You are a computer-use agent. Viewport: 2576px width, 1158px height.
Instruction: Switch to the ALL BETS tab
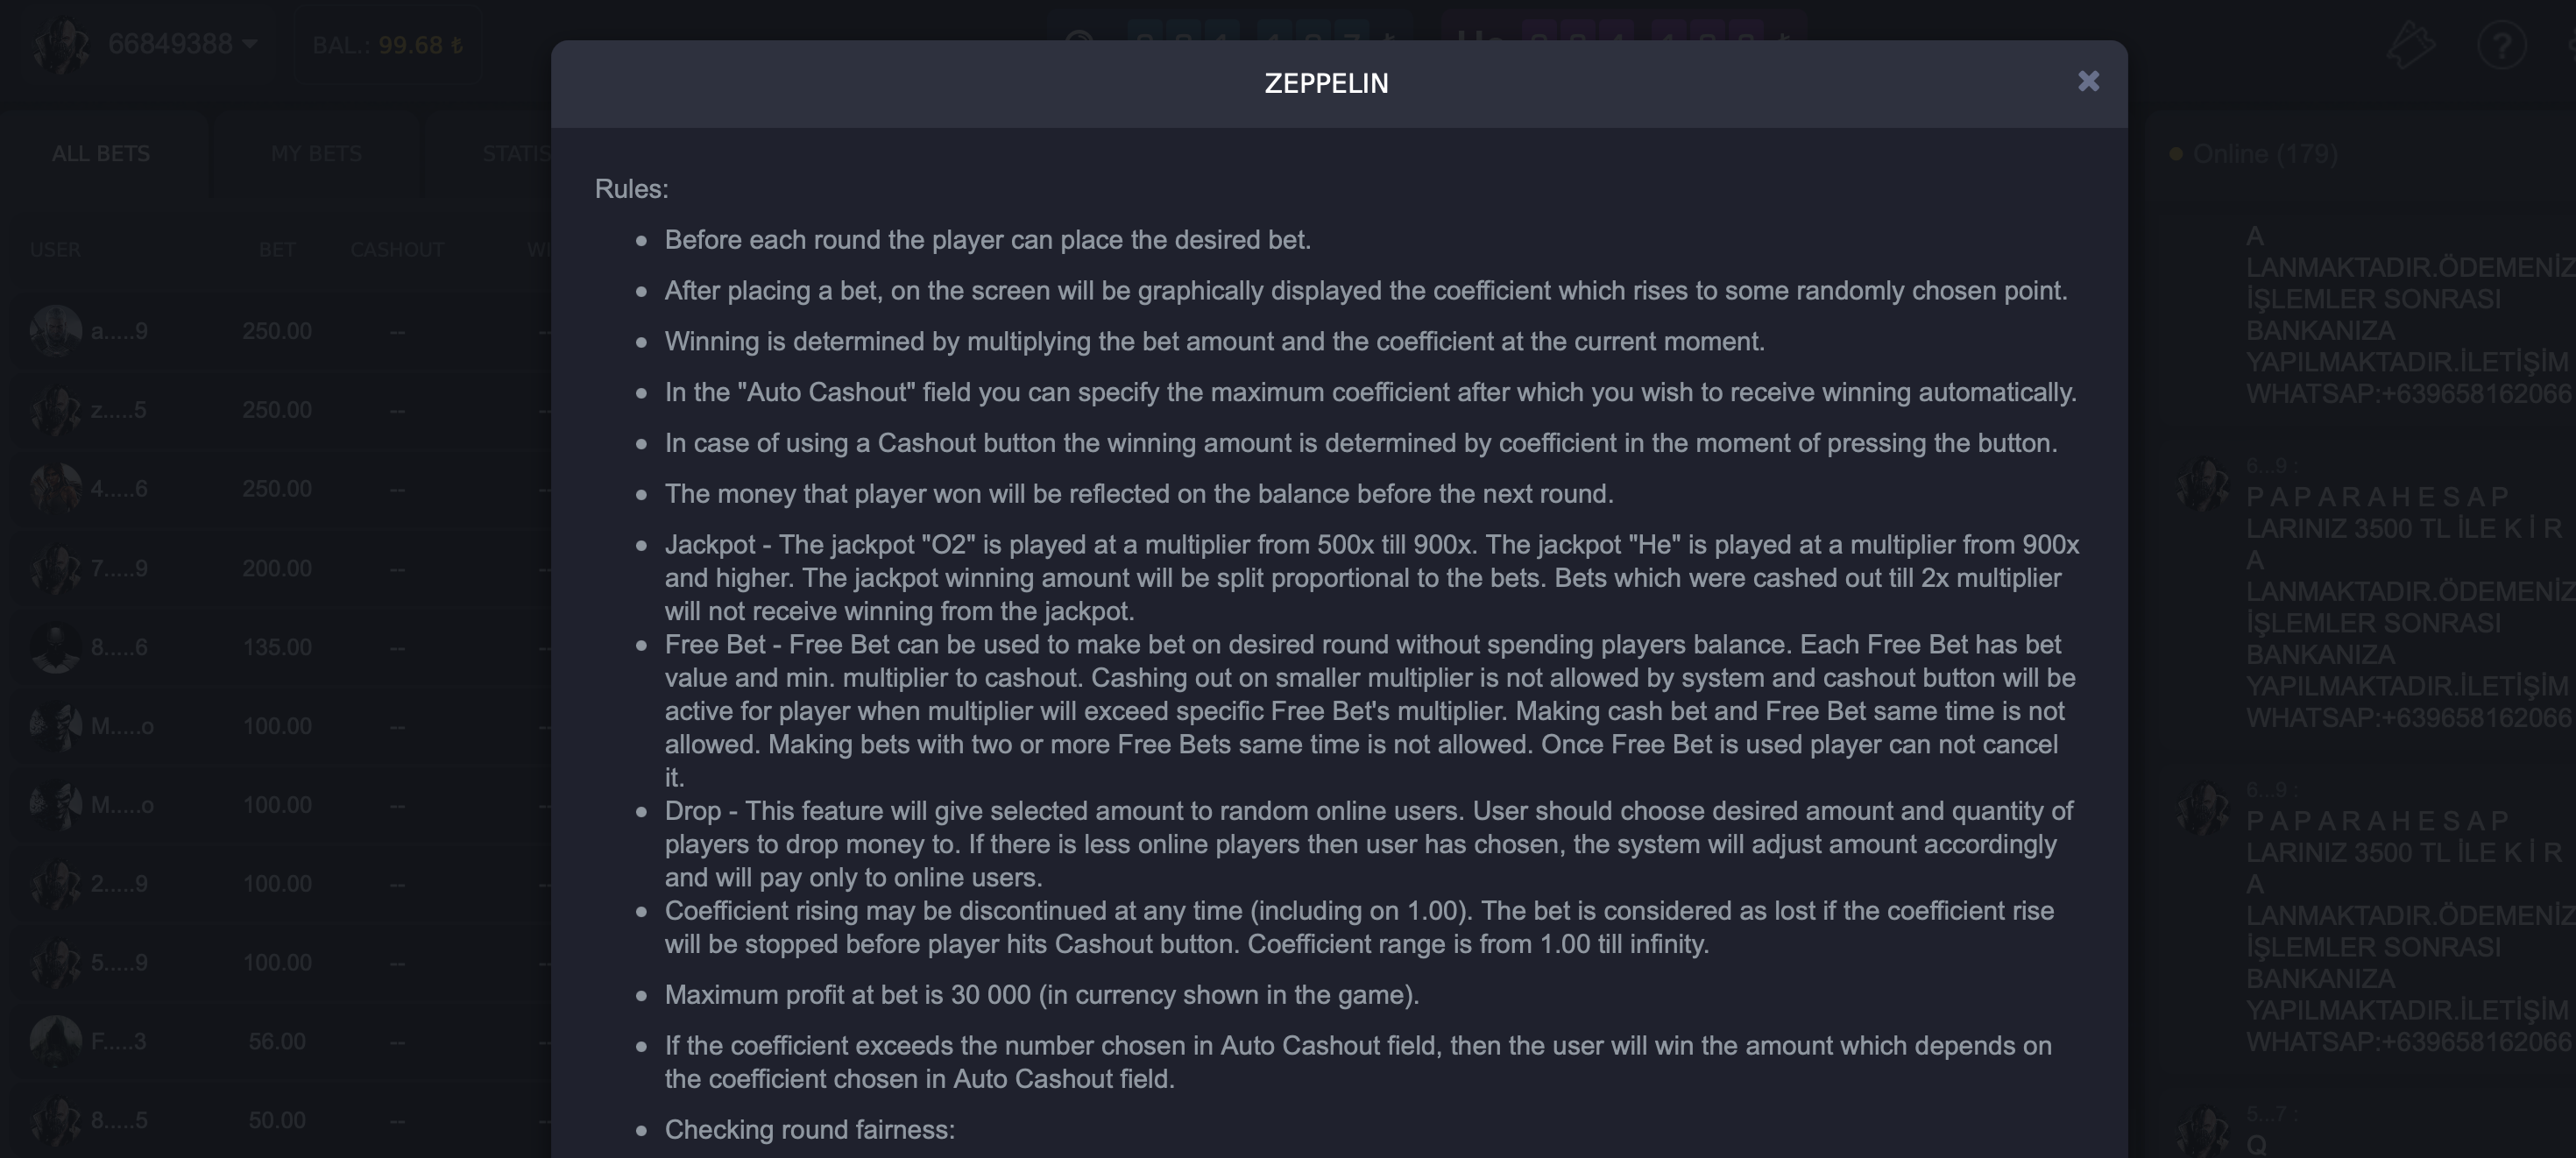coord(101,154)
